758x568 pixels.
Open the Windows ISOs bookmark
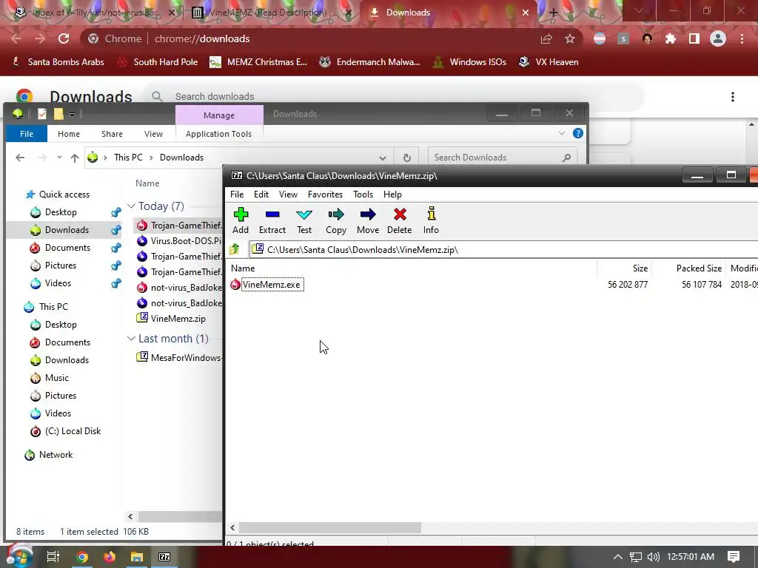(469, 62)
